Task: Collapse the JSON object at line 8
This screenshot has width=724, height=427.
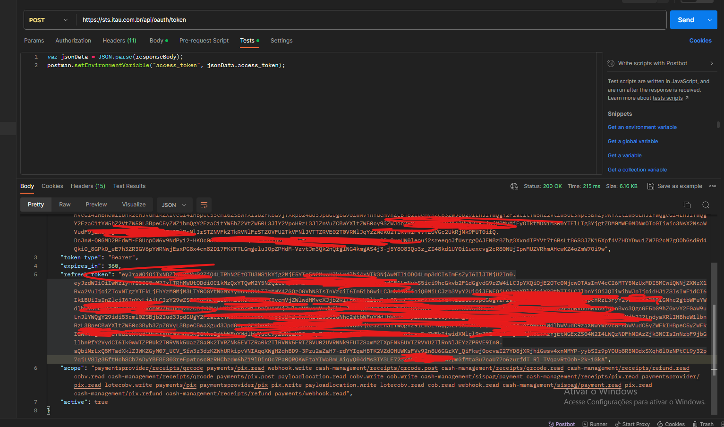Action: point(48,410)
